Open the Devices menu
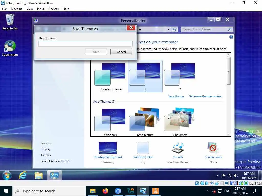262x196 pixels. 53,9
